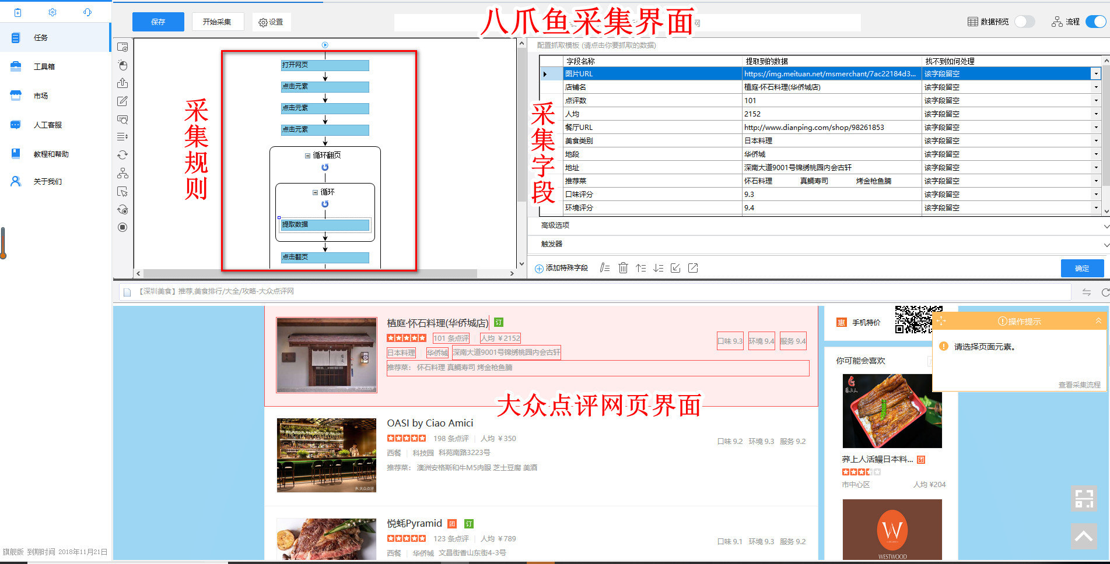Toggle the 数据预览 switch
The width and height of the screenshot is (1110, 564).
(x=1024, y=22)
